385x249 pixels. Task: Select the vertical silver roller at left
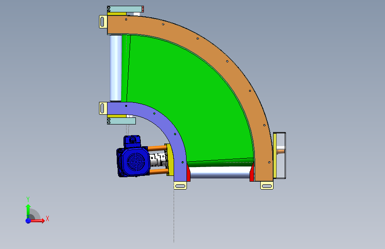click(x=115, y=68)
